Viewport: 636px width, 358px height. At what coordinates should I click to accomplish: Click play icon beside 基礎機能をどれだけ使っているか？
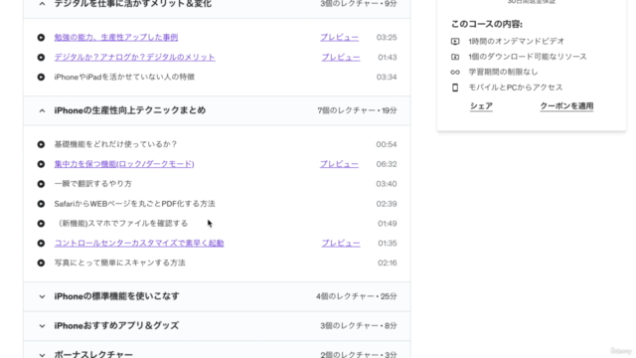click(41, 144)
